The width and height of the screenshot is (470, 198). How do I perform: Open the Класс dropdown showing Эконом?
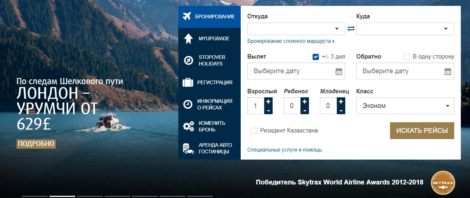click(x=405, y=106)
